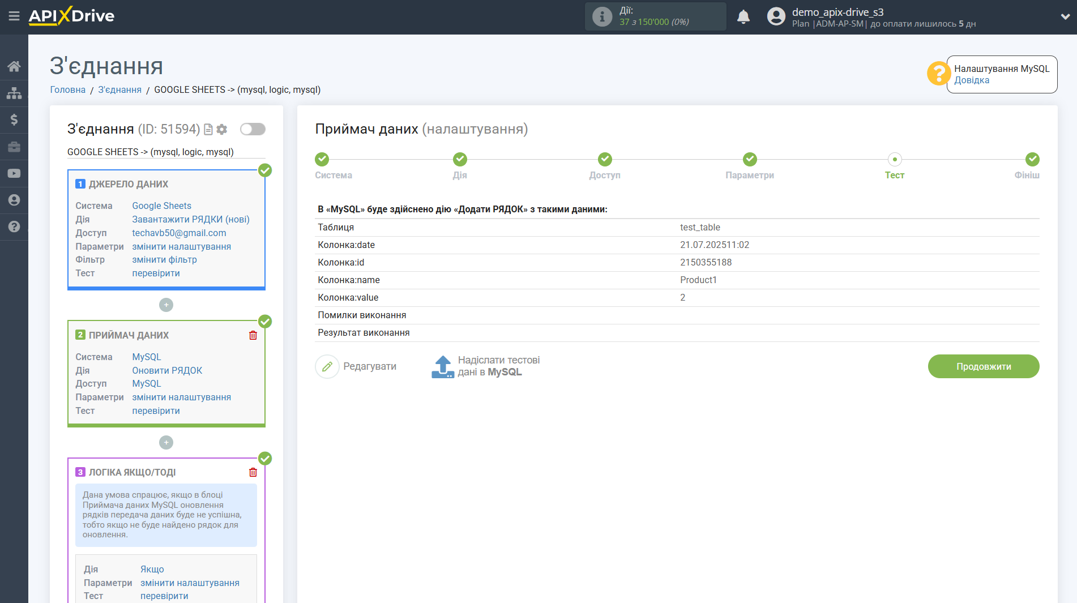Click the demo_apix-drive_s3 account name
The width and height of the screenshot is (1077, 603).
coord(837,12)
